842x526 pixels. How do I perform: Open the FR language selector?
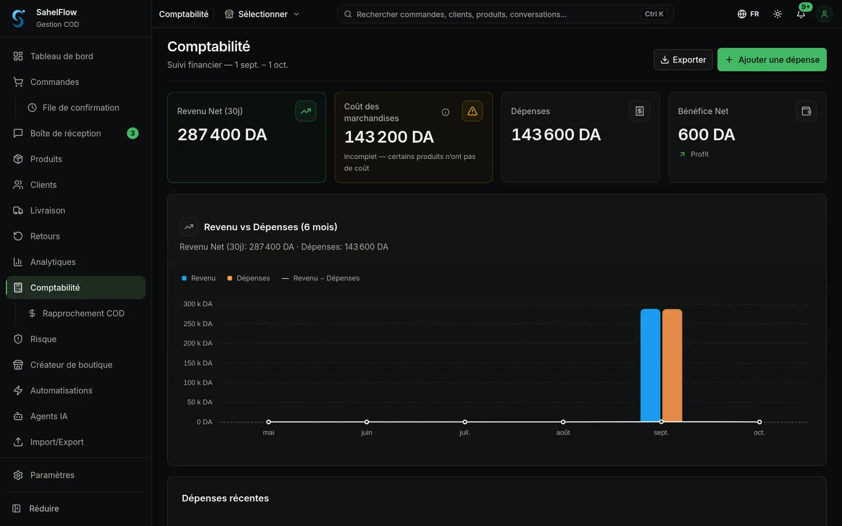[748, 14]
